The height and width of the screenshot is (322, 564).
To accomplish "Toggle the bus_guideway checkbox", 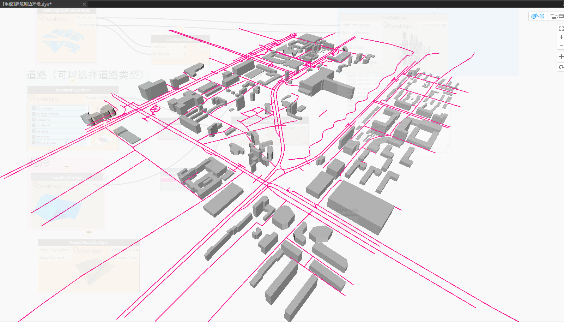I will point(34,114).
